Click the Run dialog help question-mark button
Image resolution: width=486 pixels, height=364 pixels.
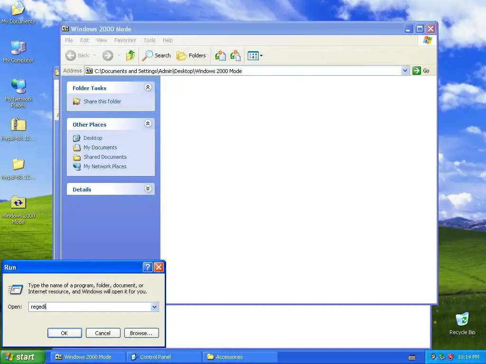(x=148, y=267)
